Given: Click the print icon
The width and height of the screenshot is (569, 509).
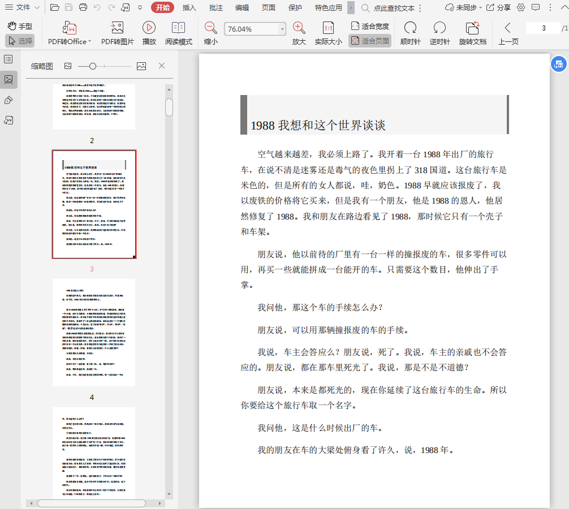Looking at the screenshot, I should click(x=83, y=7).
